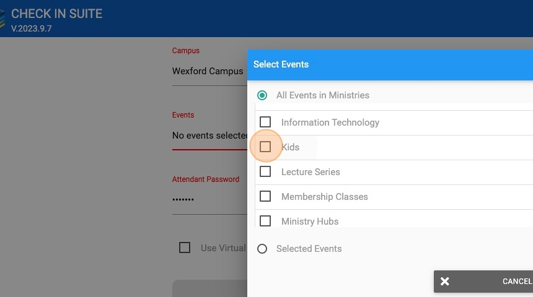Select the All Events in Ministries radio
The width and height of the screenshot is (533, 297).
pos(262,95)
